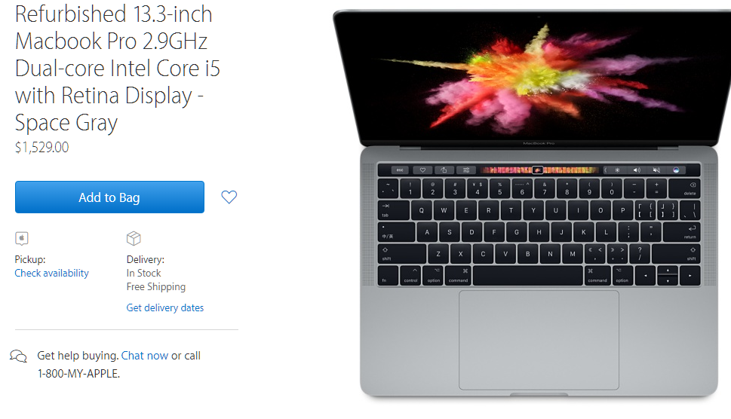The height and width of the screenshot is (419, 731).
Task: Click the Add to Bag button
Action: (x=109, y=197)
